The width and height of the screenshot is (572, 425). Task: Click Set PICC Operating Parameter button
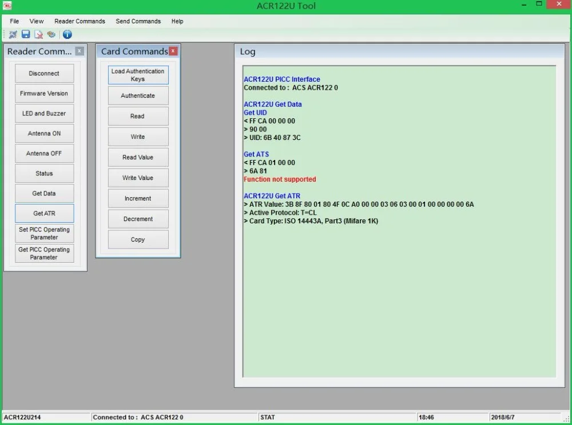point(44,234)
